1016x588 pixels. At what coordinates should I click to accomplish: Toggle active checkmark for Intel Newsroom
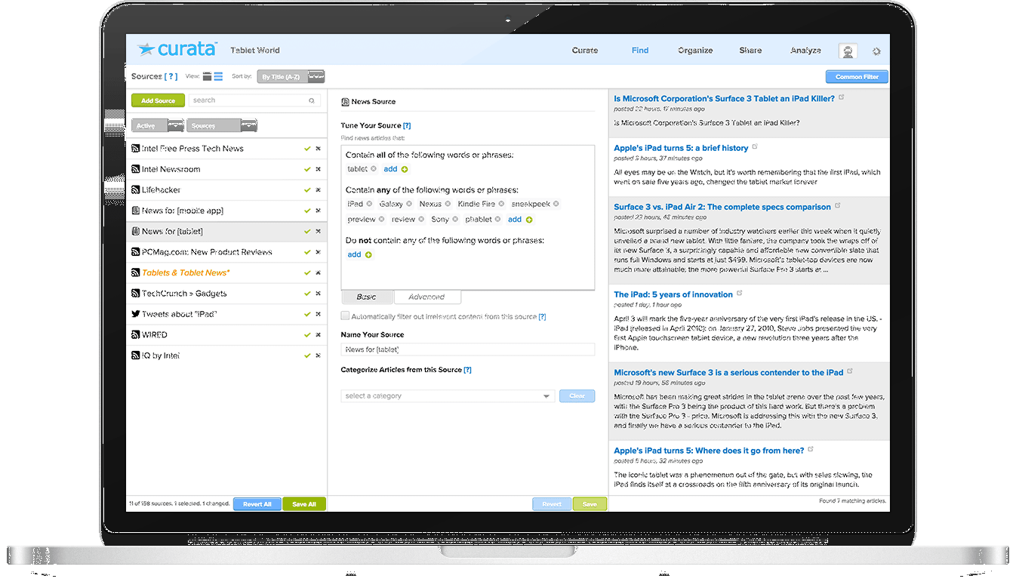click(x=307, y=170)
